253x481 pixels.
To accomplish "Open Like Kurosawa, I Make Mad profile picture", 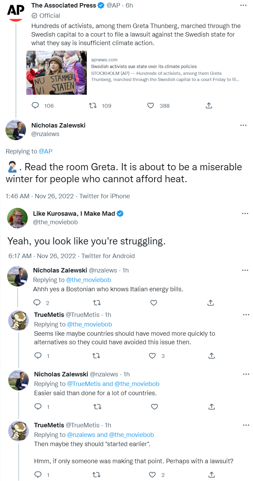I will tap(17, 218).
